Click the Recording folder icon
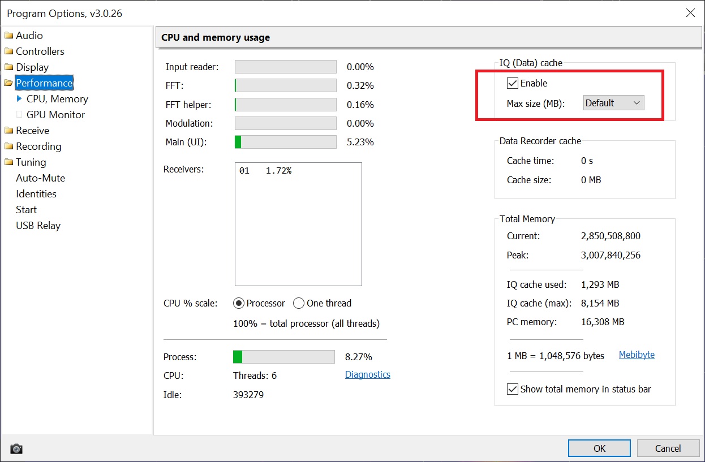The image size is (705, 462). point(8,146)
